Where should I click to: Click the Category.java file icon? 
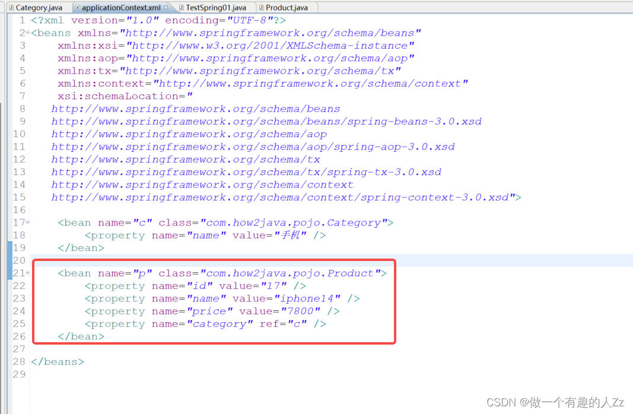[11, 7]
